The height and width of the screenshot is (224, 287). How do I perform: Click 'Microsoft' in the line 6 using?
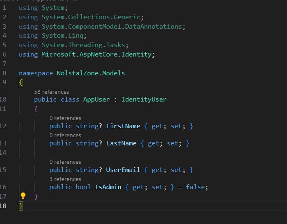pos(59,54)
